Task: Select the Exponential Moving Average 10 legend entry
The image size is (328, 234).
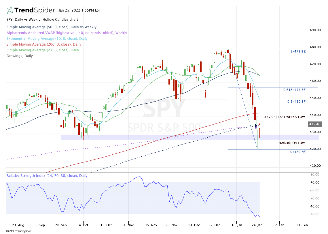Action: coord(47,39)
